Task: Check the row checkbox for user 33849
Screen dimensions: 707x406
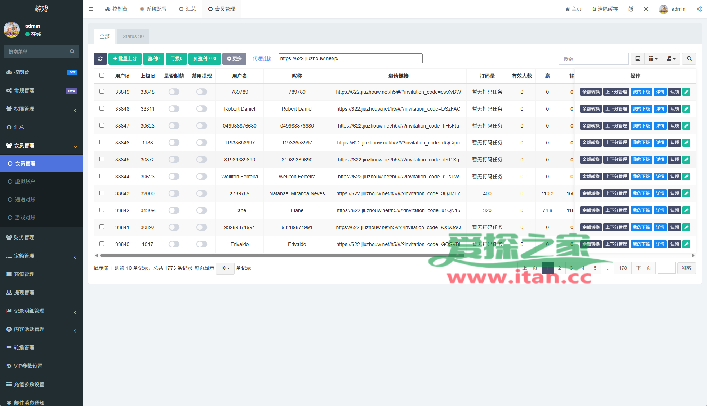Action: tap(102, 92)
